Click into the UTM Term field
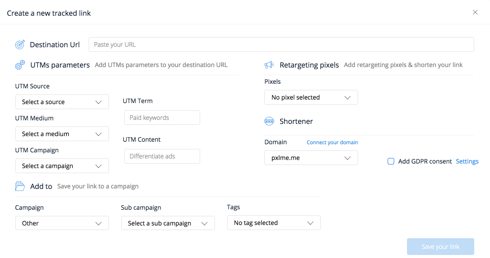 [x=162, y=118]
